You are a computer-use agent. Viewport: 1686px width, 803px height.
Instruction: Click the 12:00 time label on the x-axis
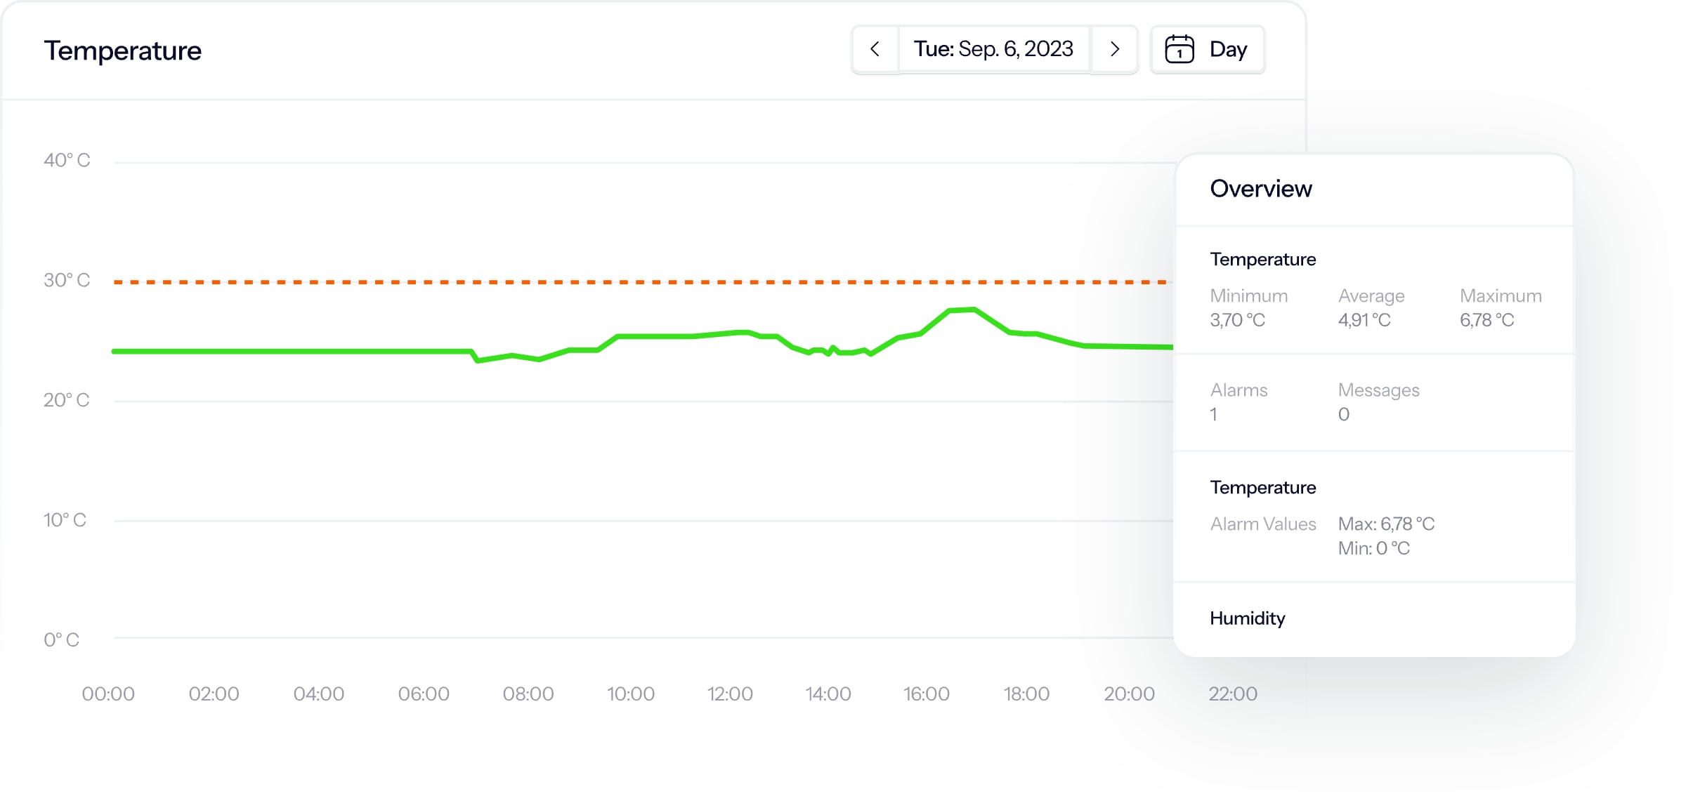click(x=730, y=693)
